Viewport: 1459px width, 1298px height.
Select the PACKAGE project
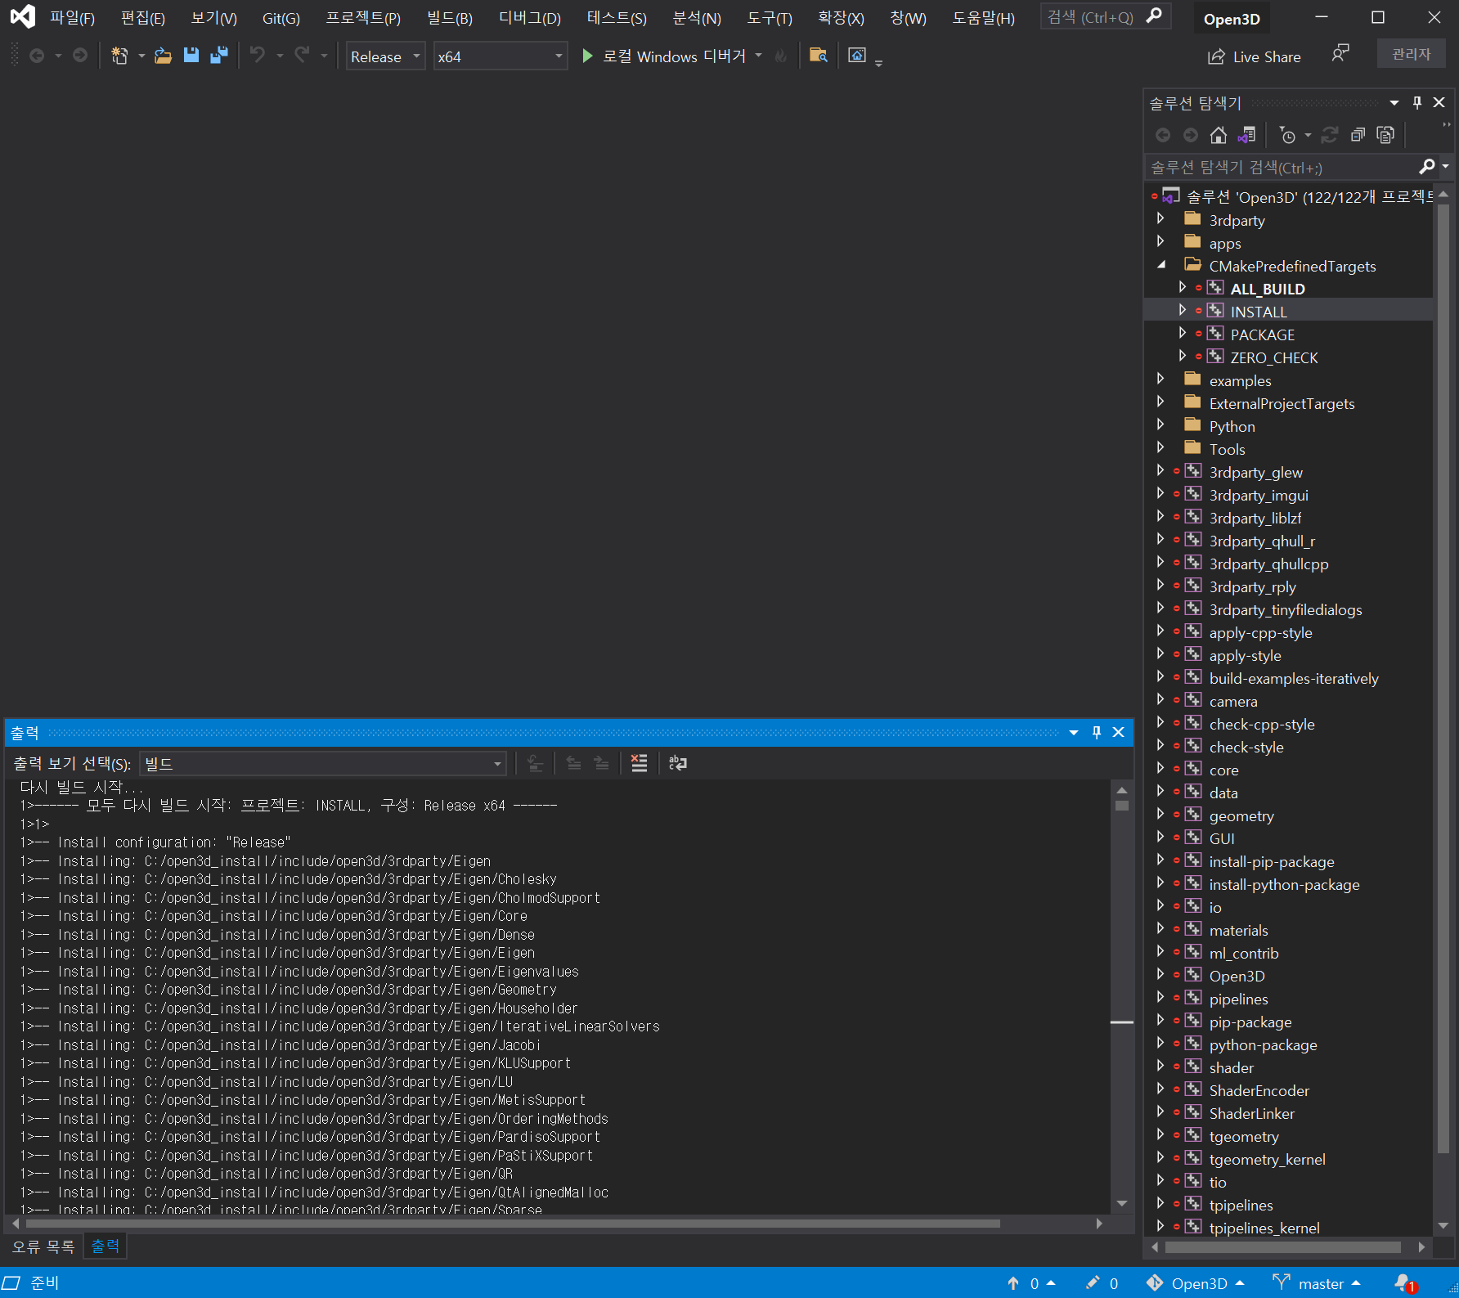(1262, 335)
